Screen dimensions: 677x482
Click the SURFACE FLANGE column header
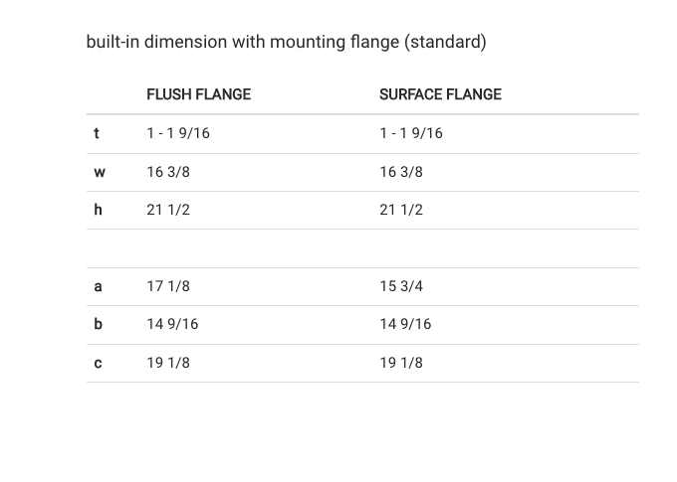click(x=440, y=94)
